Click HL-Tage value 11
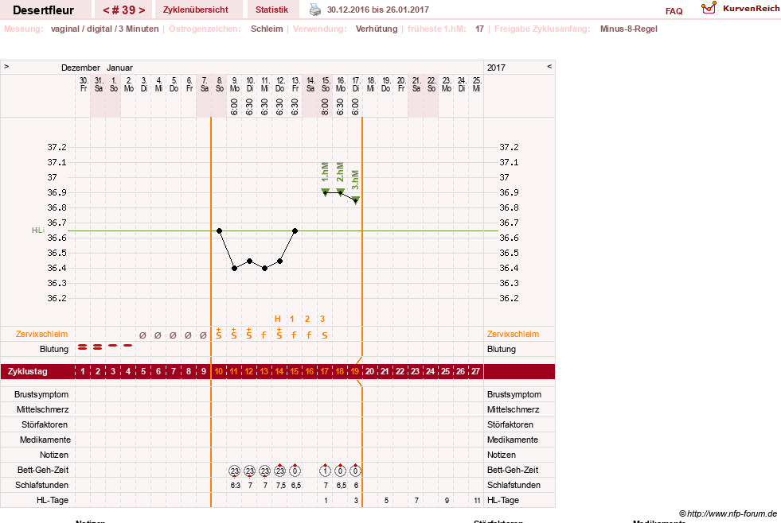The height and width of the screenshot is (523, 781). 477,501
